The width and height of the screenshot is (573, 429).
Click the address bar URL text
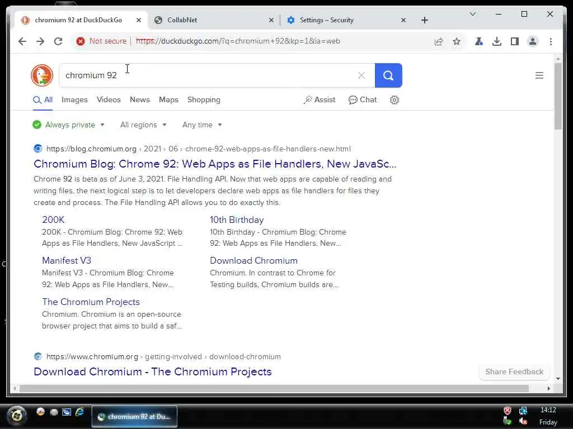[238, 41]
